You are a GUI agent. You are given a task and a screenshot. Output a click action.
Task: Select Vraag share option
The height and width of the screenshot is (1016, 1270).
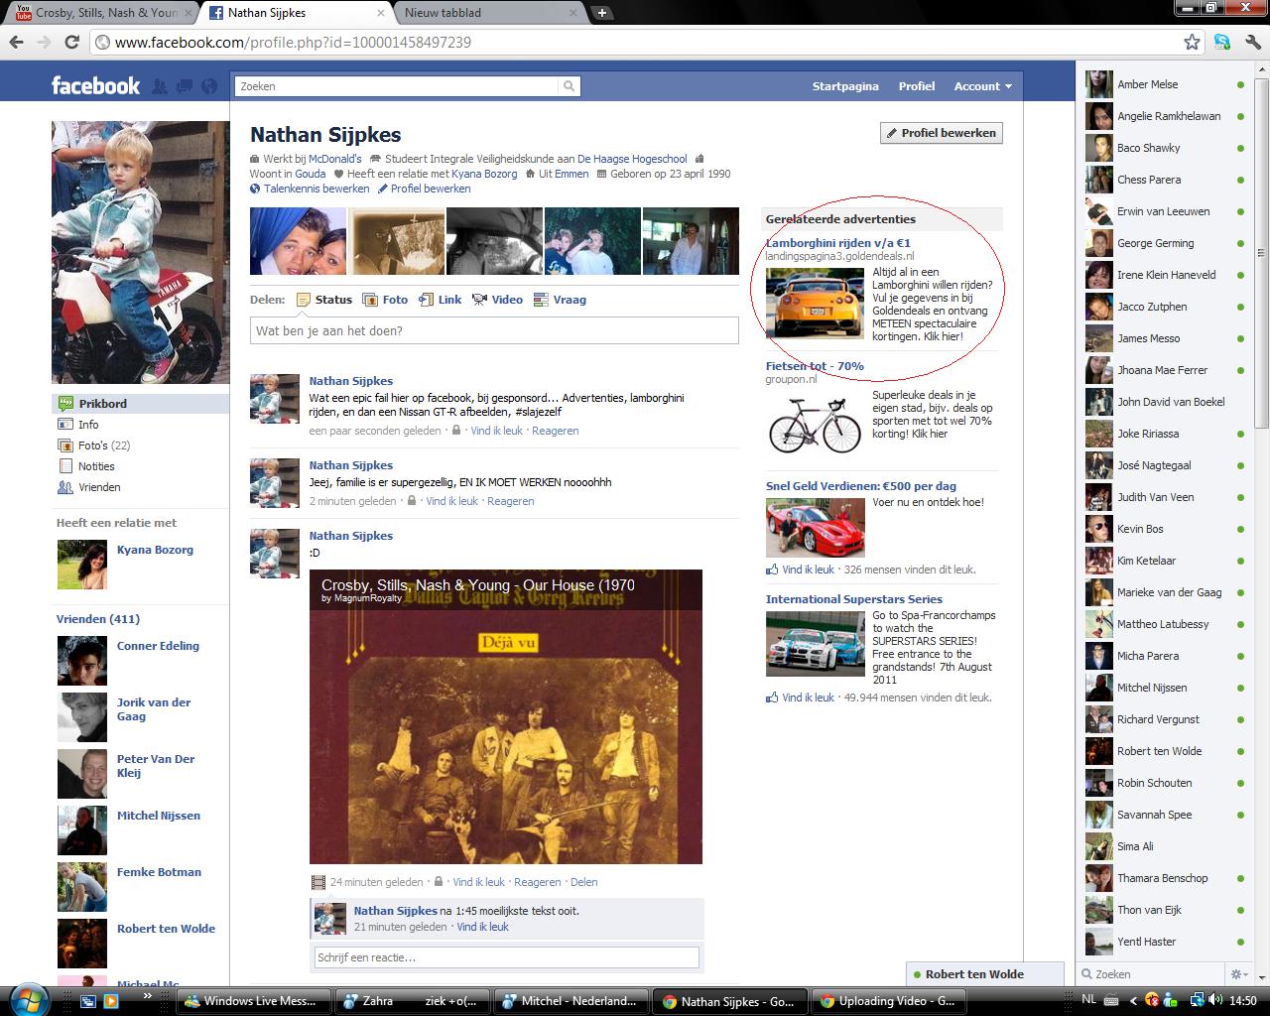click(560, 300)
